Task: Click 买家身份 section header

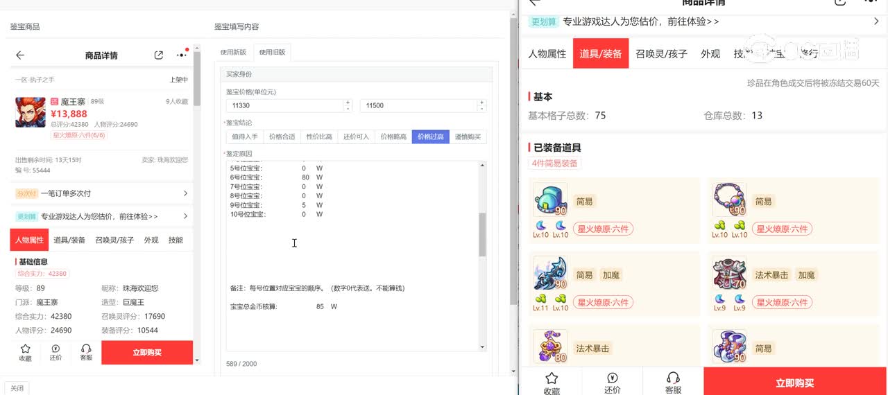Action: [357, 74]
